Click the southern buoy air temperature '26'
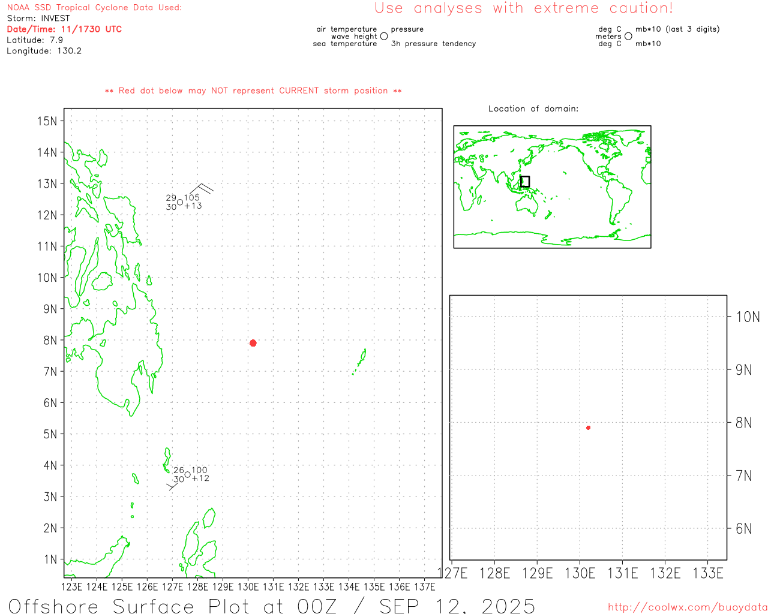Image resolution: width=768 pixels, height=614 pixels. (179, 470)
